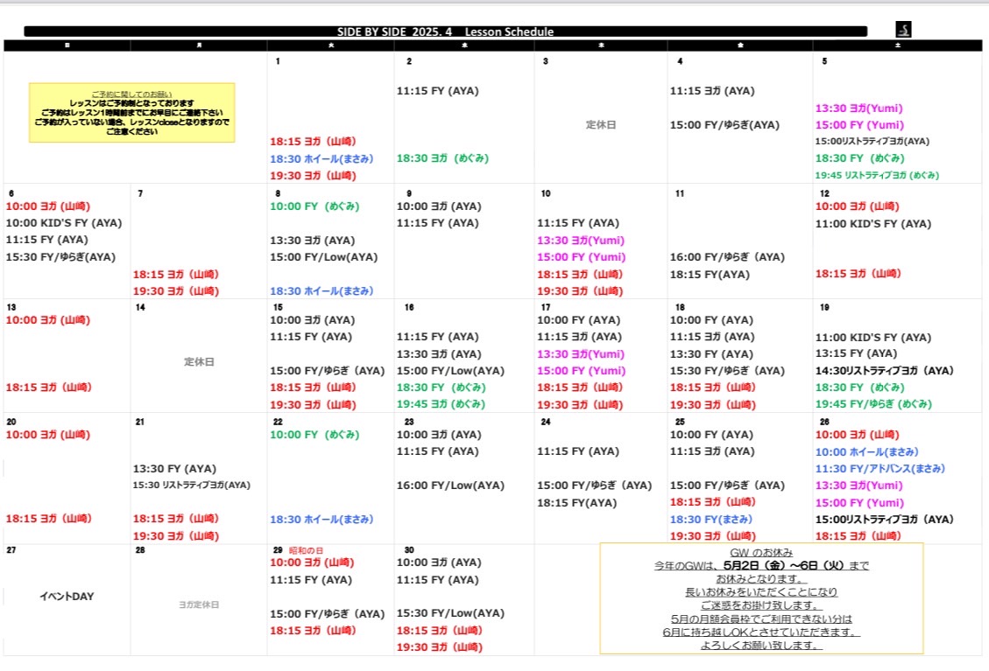Click '11:15 ヨガ (AYA)' on April 4
Viewport: 989px width, 671px height.
712,91
